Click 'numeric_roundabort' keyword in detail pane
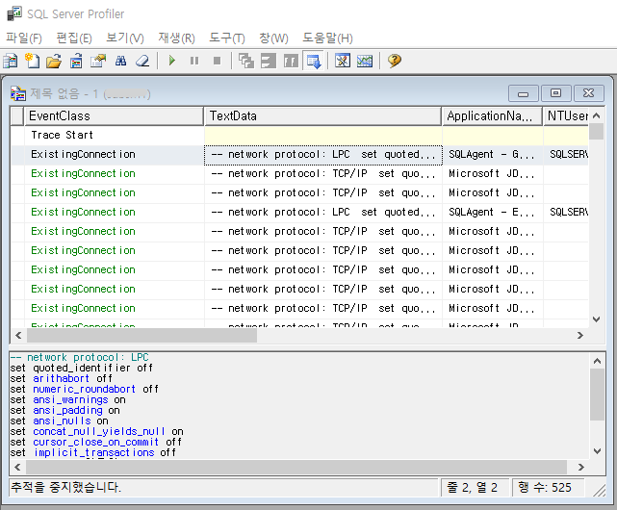This screenshot has height=510, width=617. click(x=84, y=389)
